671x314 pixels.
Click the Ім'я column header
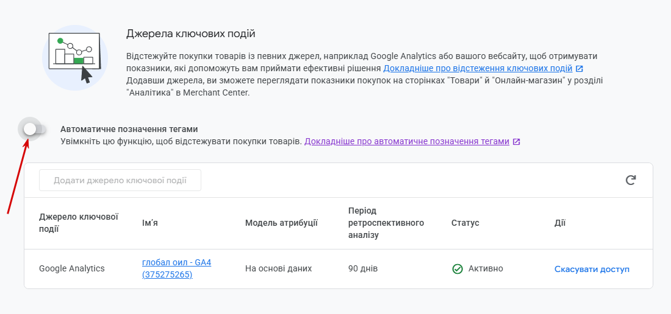[x=150, y=223]
